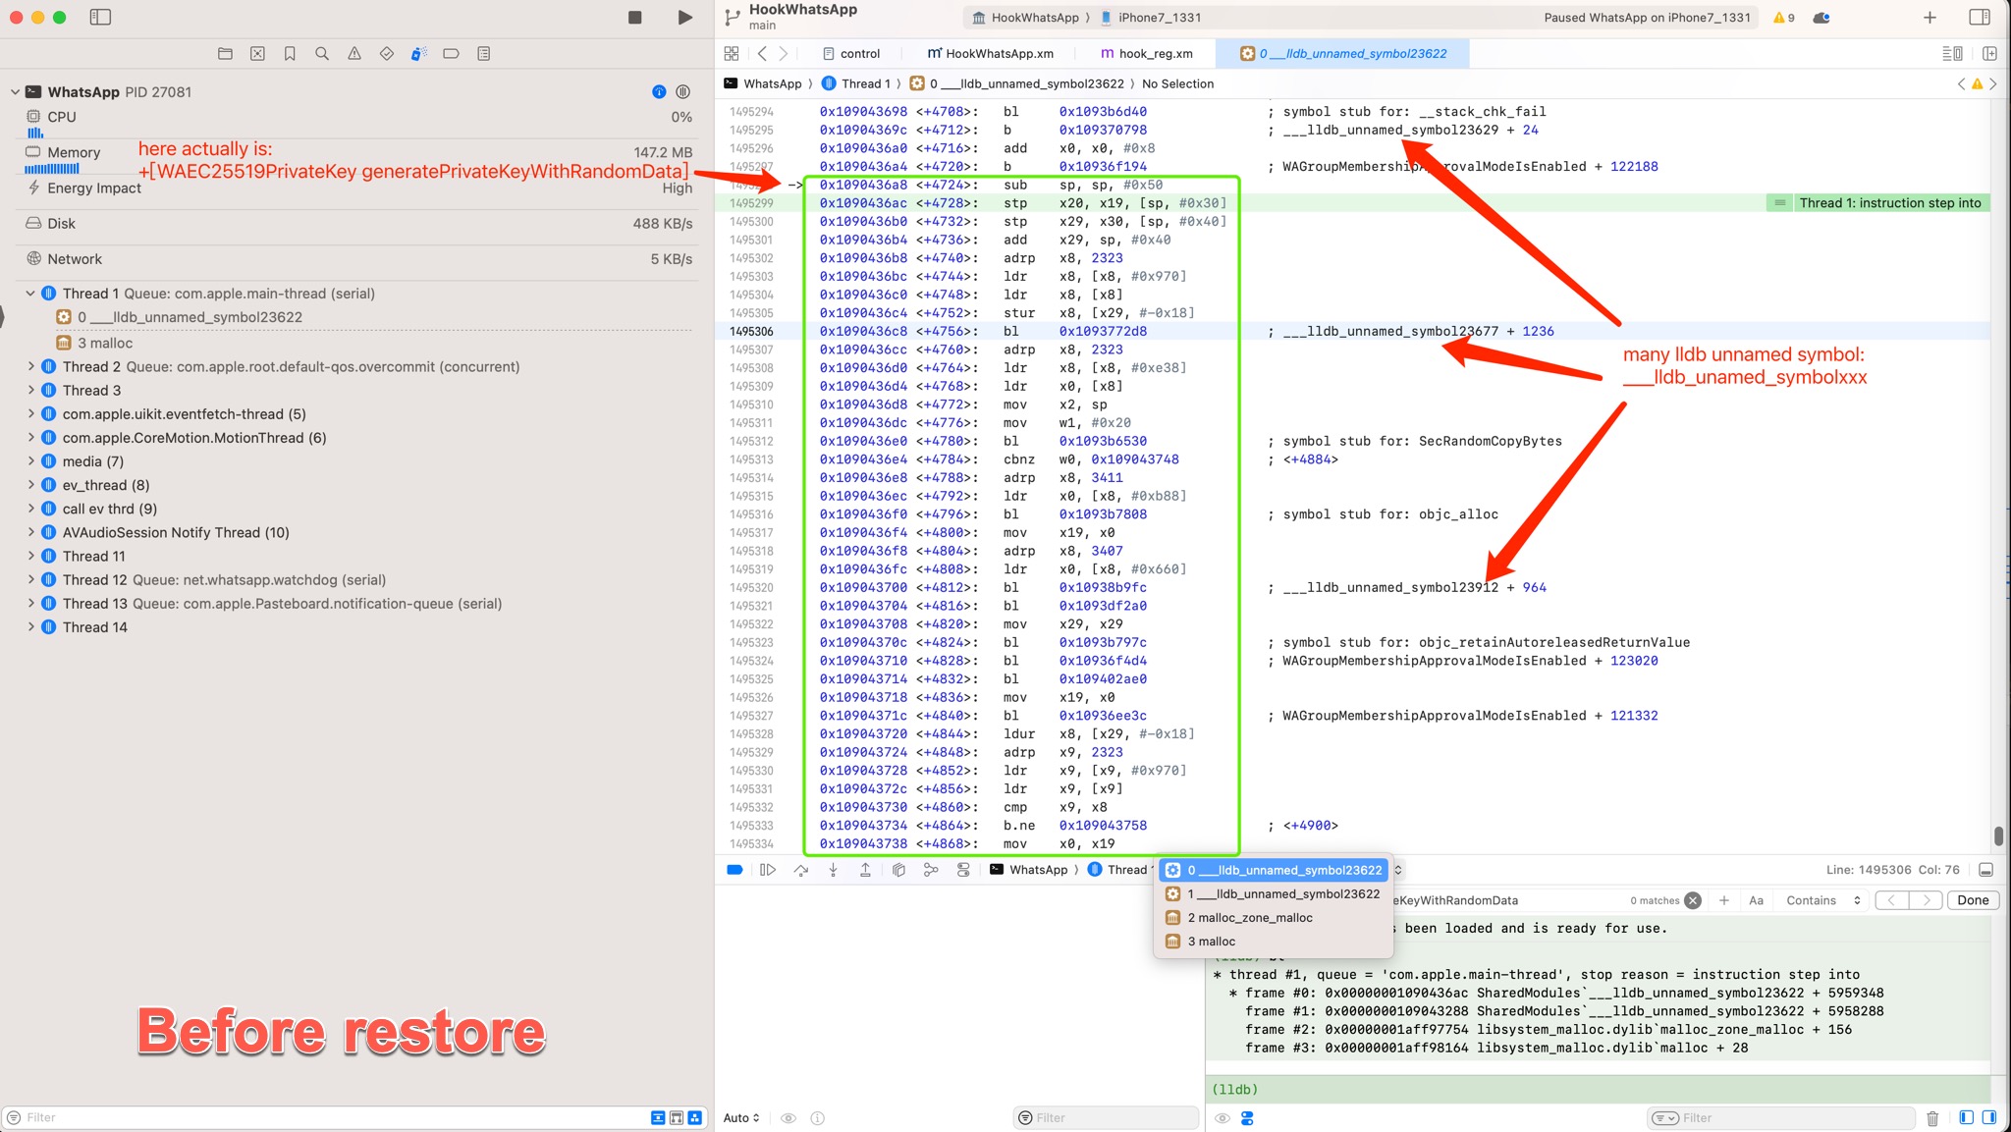Click the Debug view hierarchy icon
The width and height of the screenshot is (2011, 1132).
[x=898, y=870]
